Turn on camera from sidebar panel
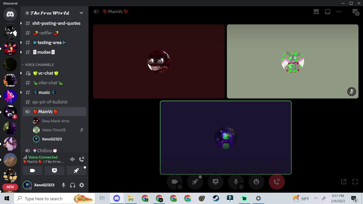This screenshot has height=204, width=363. pyautogui.click(x=33, y=171)
